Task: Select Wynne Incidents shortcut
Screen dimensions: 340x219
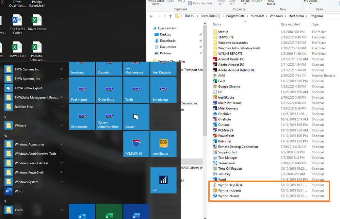Action: [x=227, y=190]
